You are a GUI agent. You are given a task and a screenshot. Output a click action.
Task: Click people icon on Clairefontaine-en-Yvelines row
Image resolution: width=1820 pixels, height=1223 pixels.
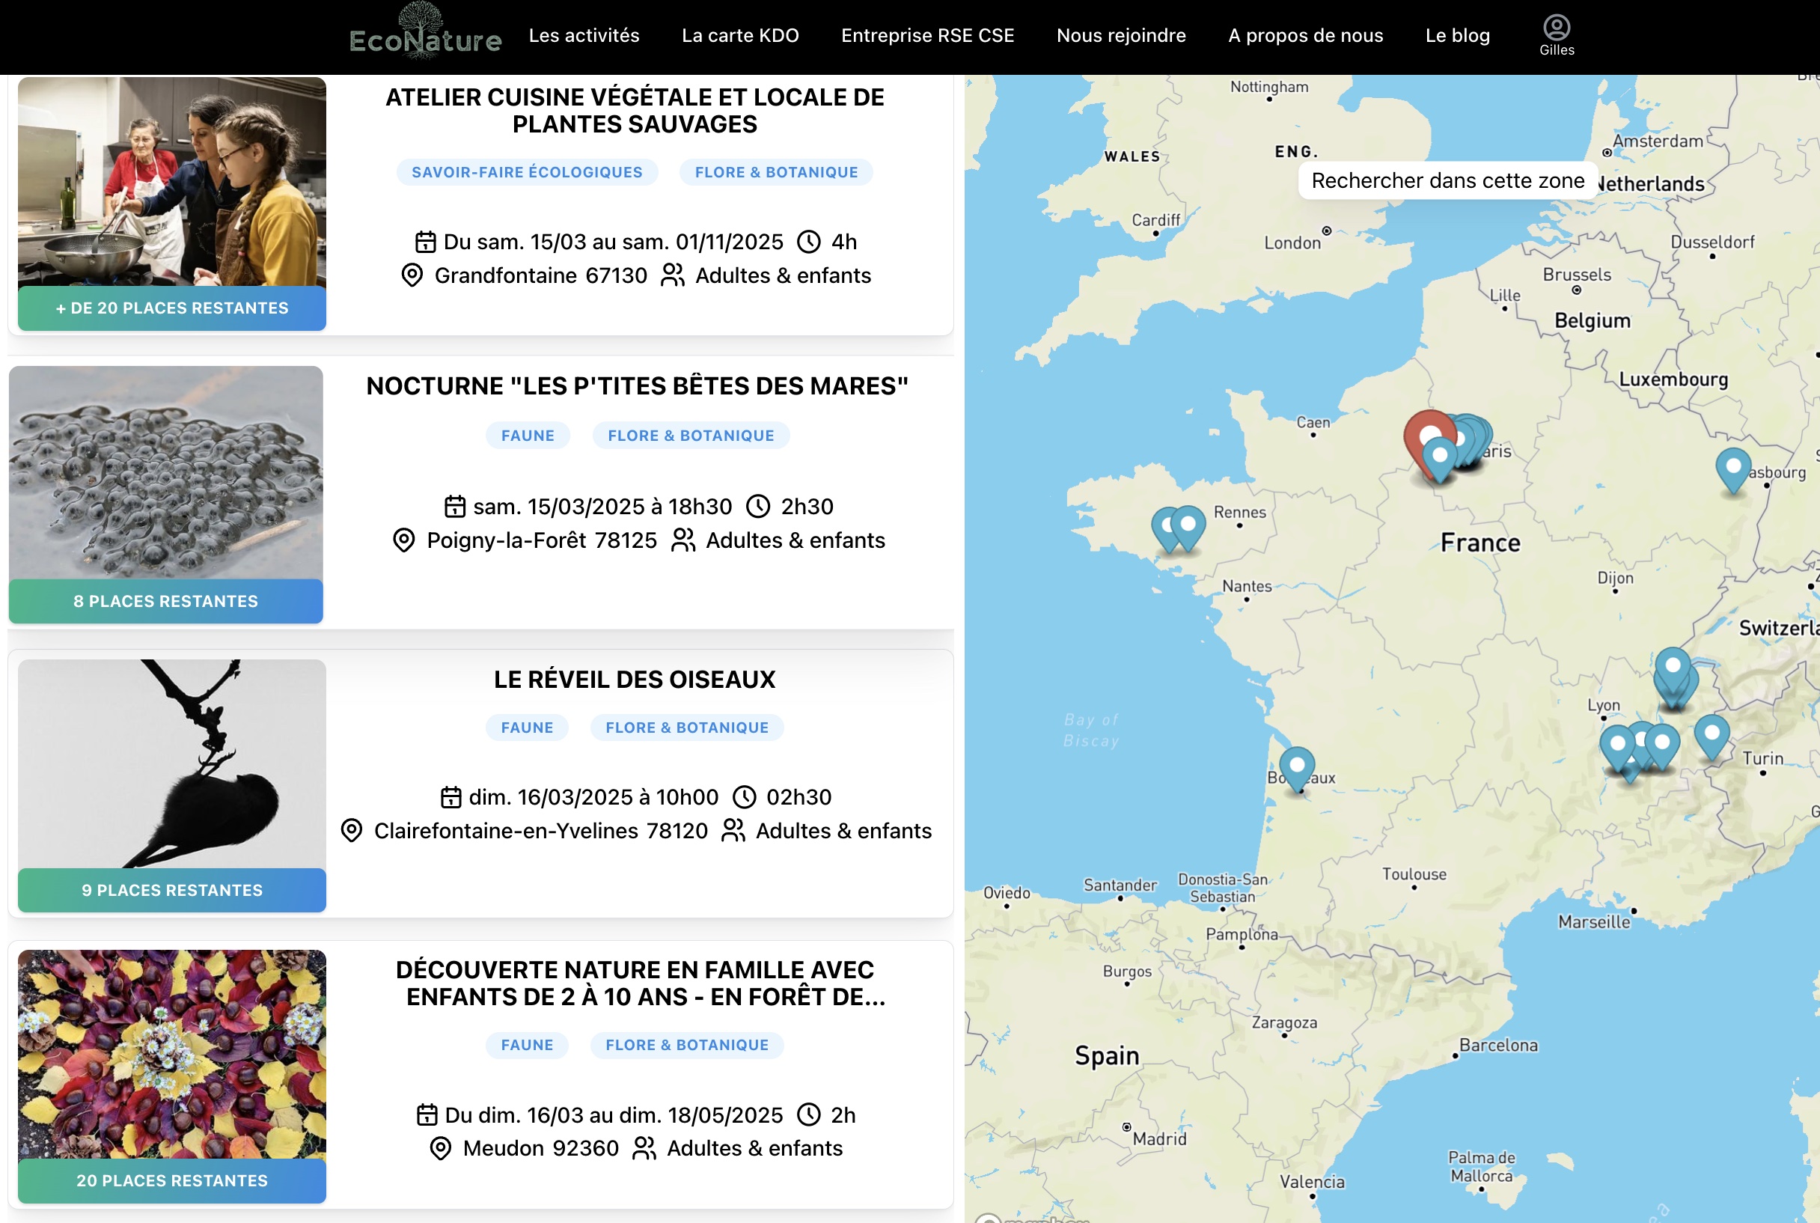tap(733, 831)
